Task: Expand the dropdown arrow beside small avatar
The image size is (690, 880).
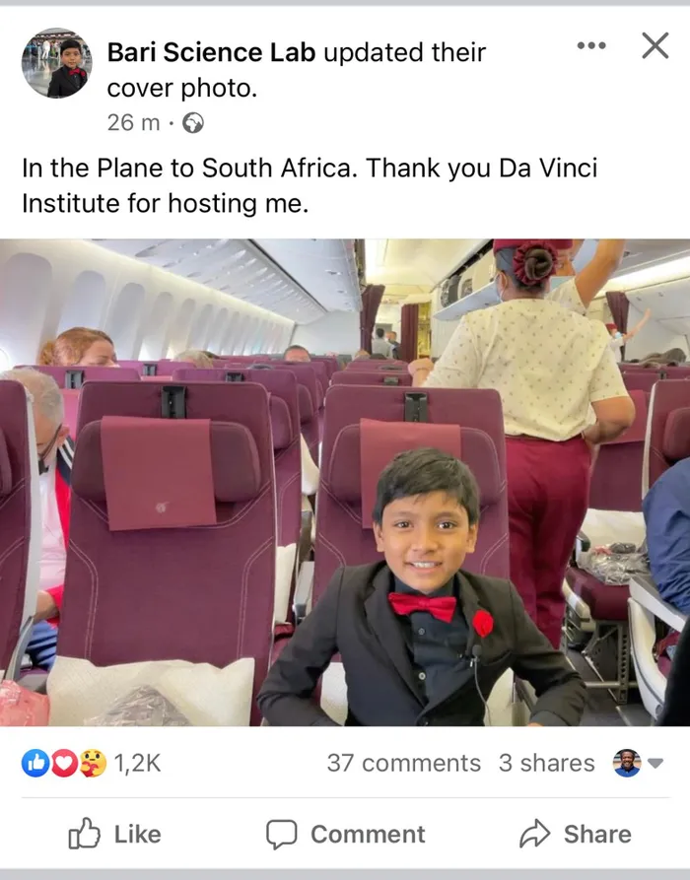Action: [655, 763]
